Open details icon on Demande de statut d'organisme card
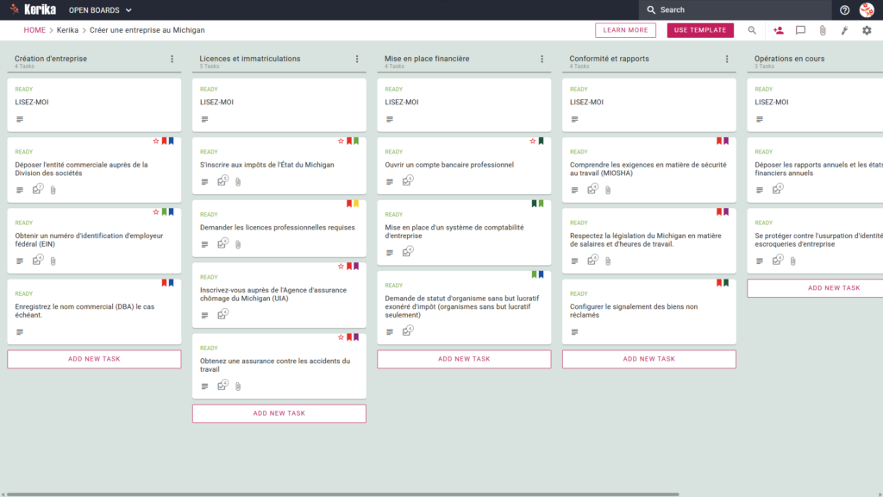Viewport: 883px width, 497px height. (x=390, y=332)
